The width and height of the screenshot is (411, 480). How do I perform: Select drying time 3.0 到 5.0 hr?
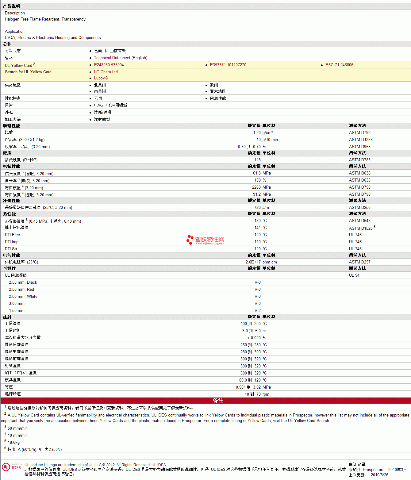254,331
